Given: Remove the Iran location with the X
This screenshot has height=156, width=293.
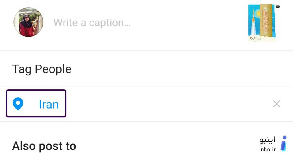Looking at the screenshot, I should (x=276, y=104).
